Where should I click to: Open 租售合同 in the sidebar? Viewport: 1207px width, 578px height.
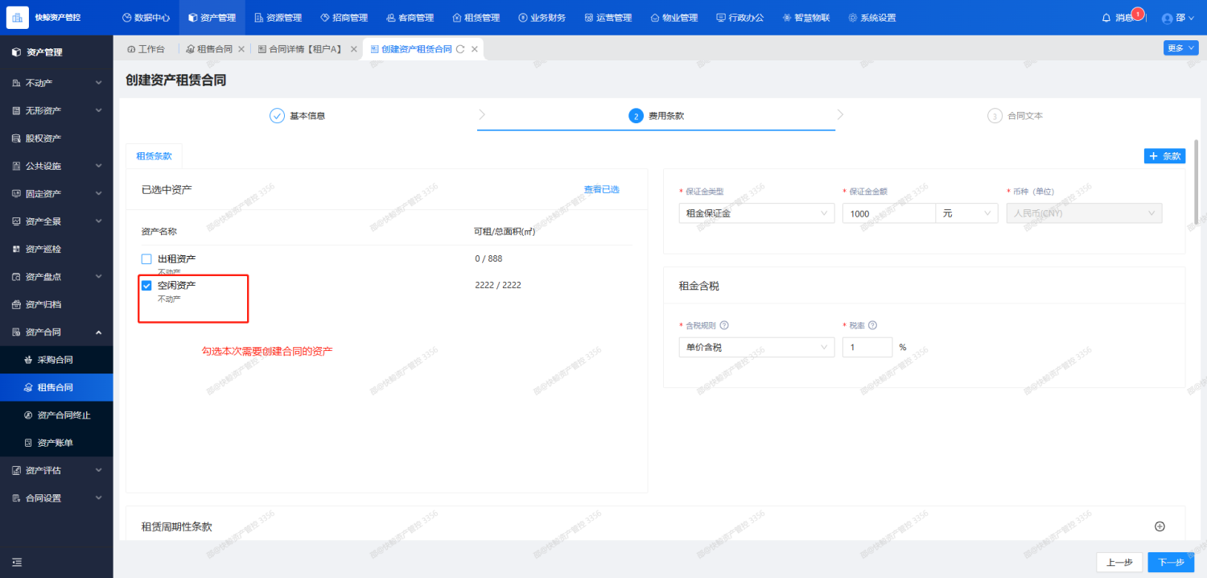click(x=56, y=387)
